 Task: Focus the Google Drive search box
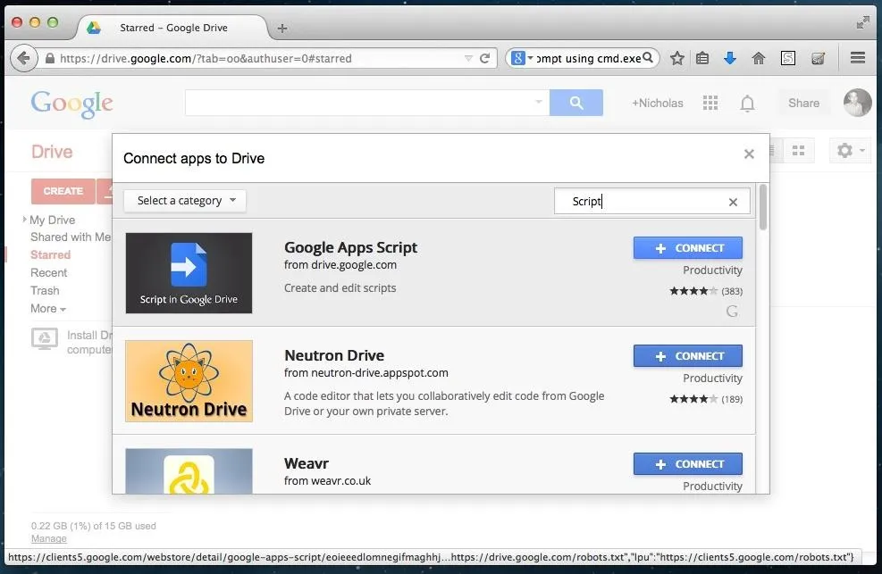[366, 103]
